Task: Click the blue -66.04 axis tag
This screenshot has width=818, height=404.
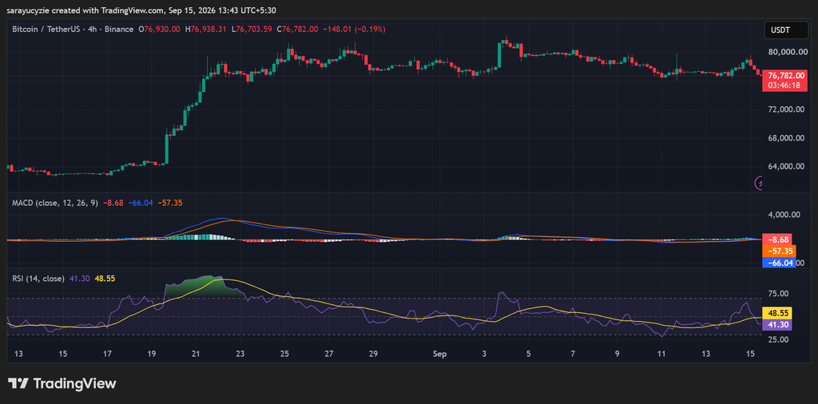Action: (780, 263)
